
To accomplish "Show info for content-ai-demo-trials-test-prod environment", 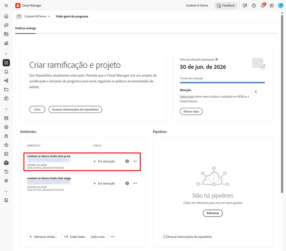I will point(127,161).
